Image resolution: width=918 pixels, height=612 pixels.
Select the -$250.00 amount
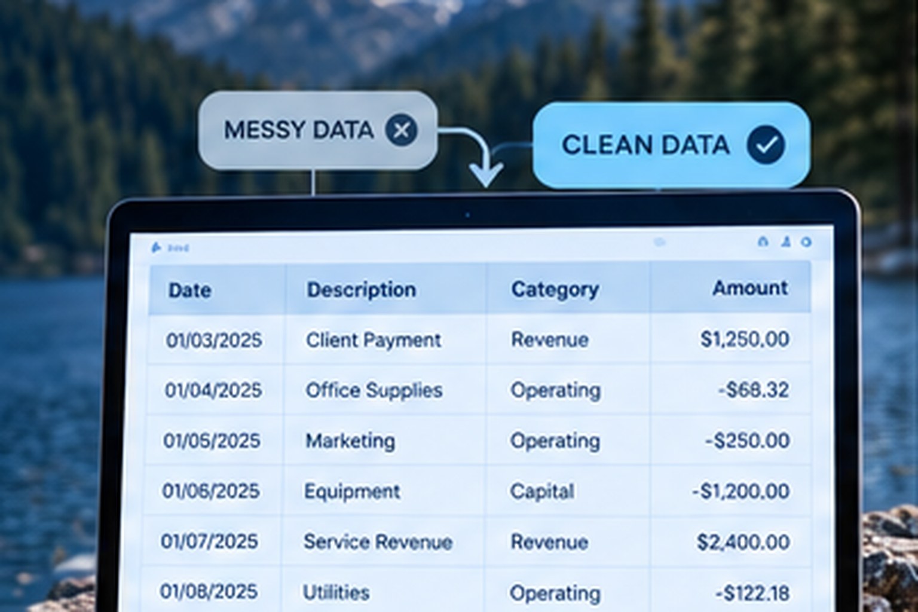[x=747, y=440]
